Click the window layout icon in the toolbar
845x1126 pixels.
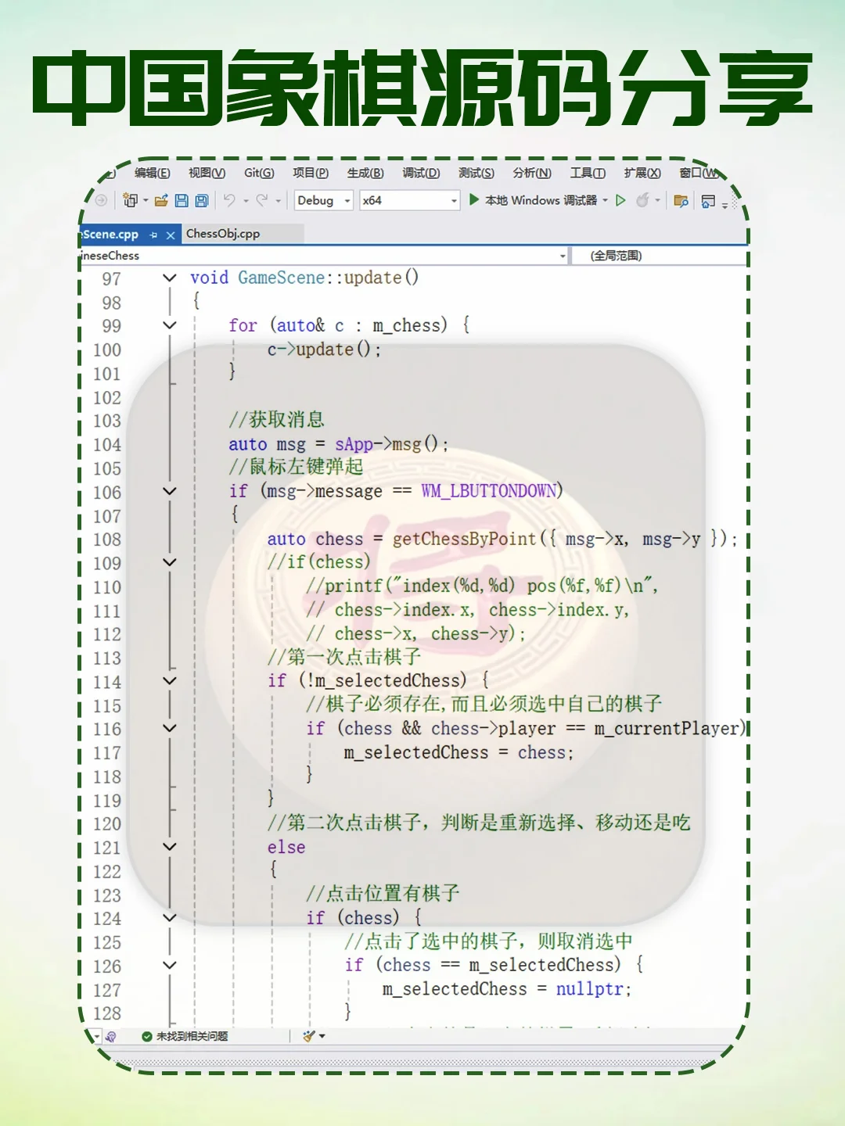click(708, 201)
